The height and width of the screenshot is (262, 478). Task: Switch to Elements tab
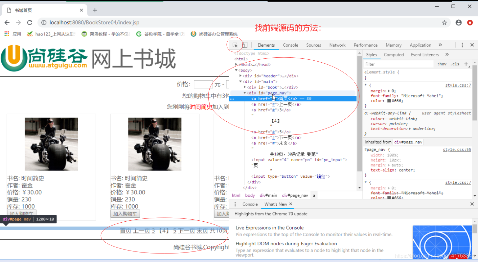coord(266,45)
